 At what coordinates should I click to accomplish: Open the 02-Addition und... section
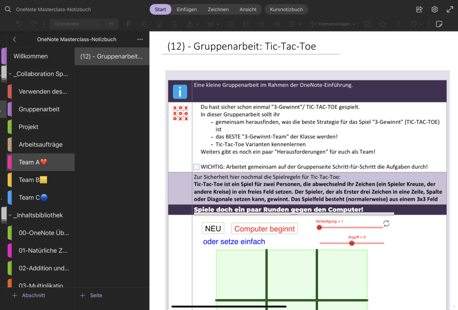coord(41,268)
